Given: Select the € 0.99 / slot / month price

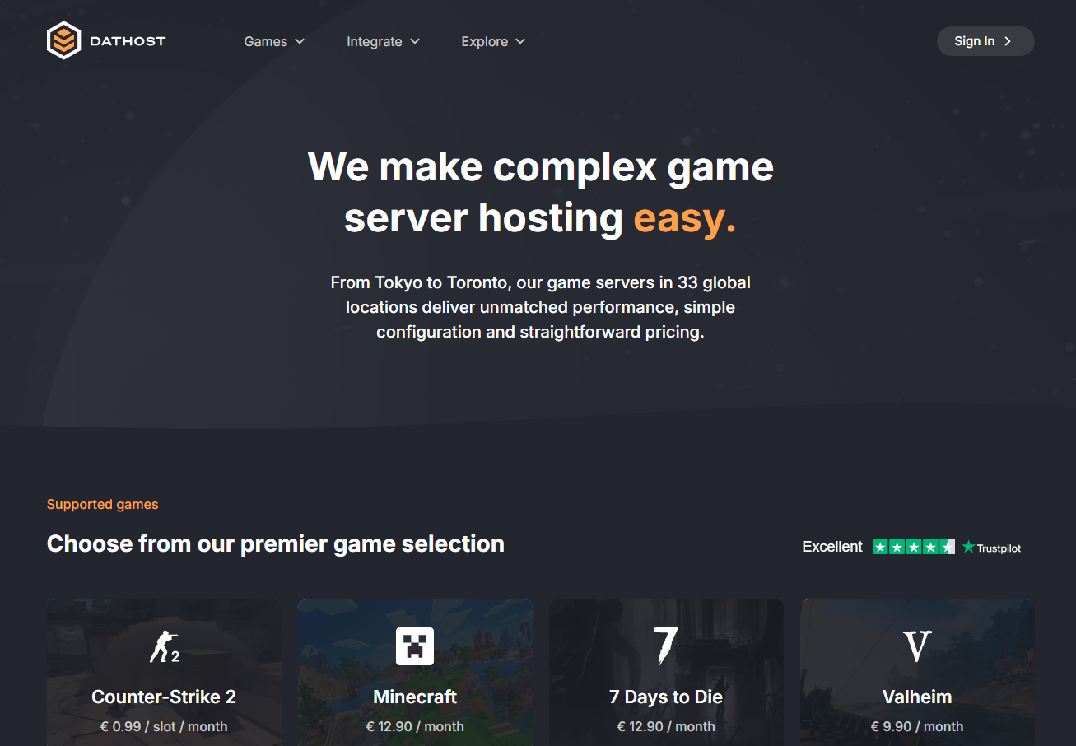Looking at the screenshot, I should (x=164, y=726).
